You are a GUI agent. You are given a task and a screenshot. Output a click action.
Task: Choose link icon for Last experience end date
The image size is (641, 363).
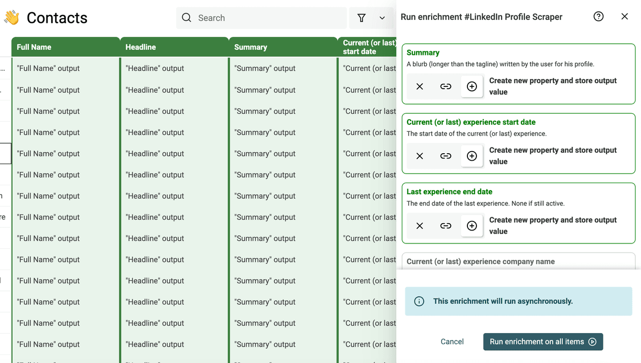(x=445, y=226)
